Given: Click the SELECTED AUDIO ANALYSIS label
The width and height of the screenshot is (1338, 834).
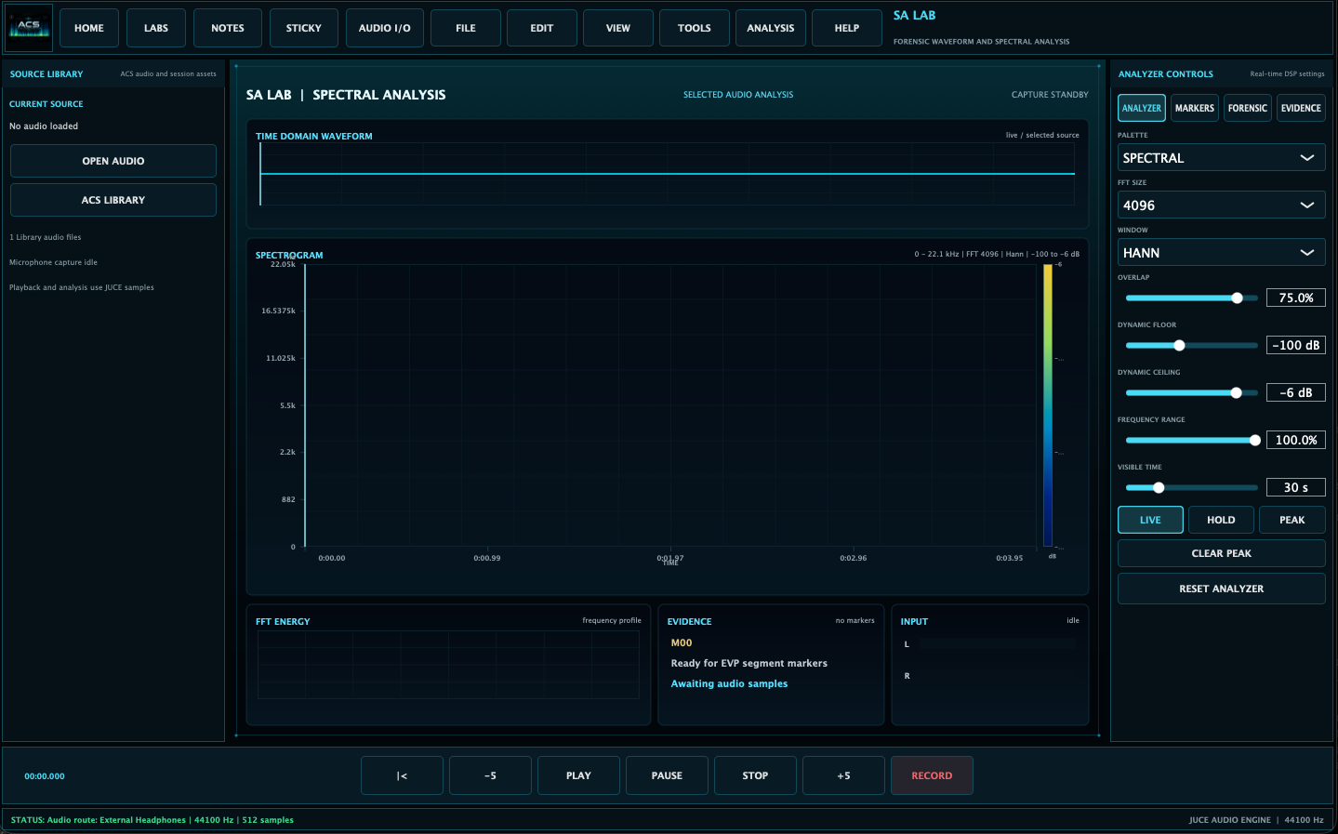Looking at the screenshot, I should click(738, 95).
